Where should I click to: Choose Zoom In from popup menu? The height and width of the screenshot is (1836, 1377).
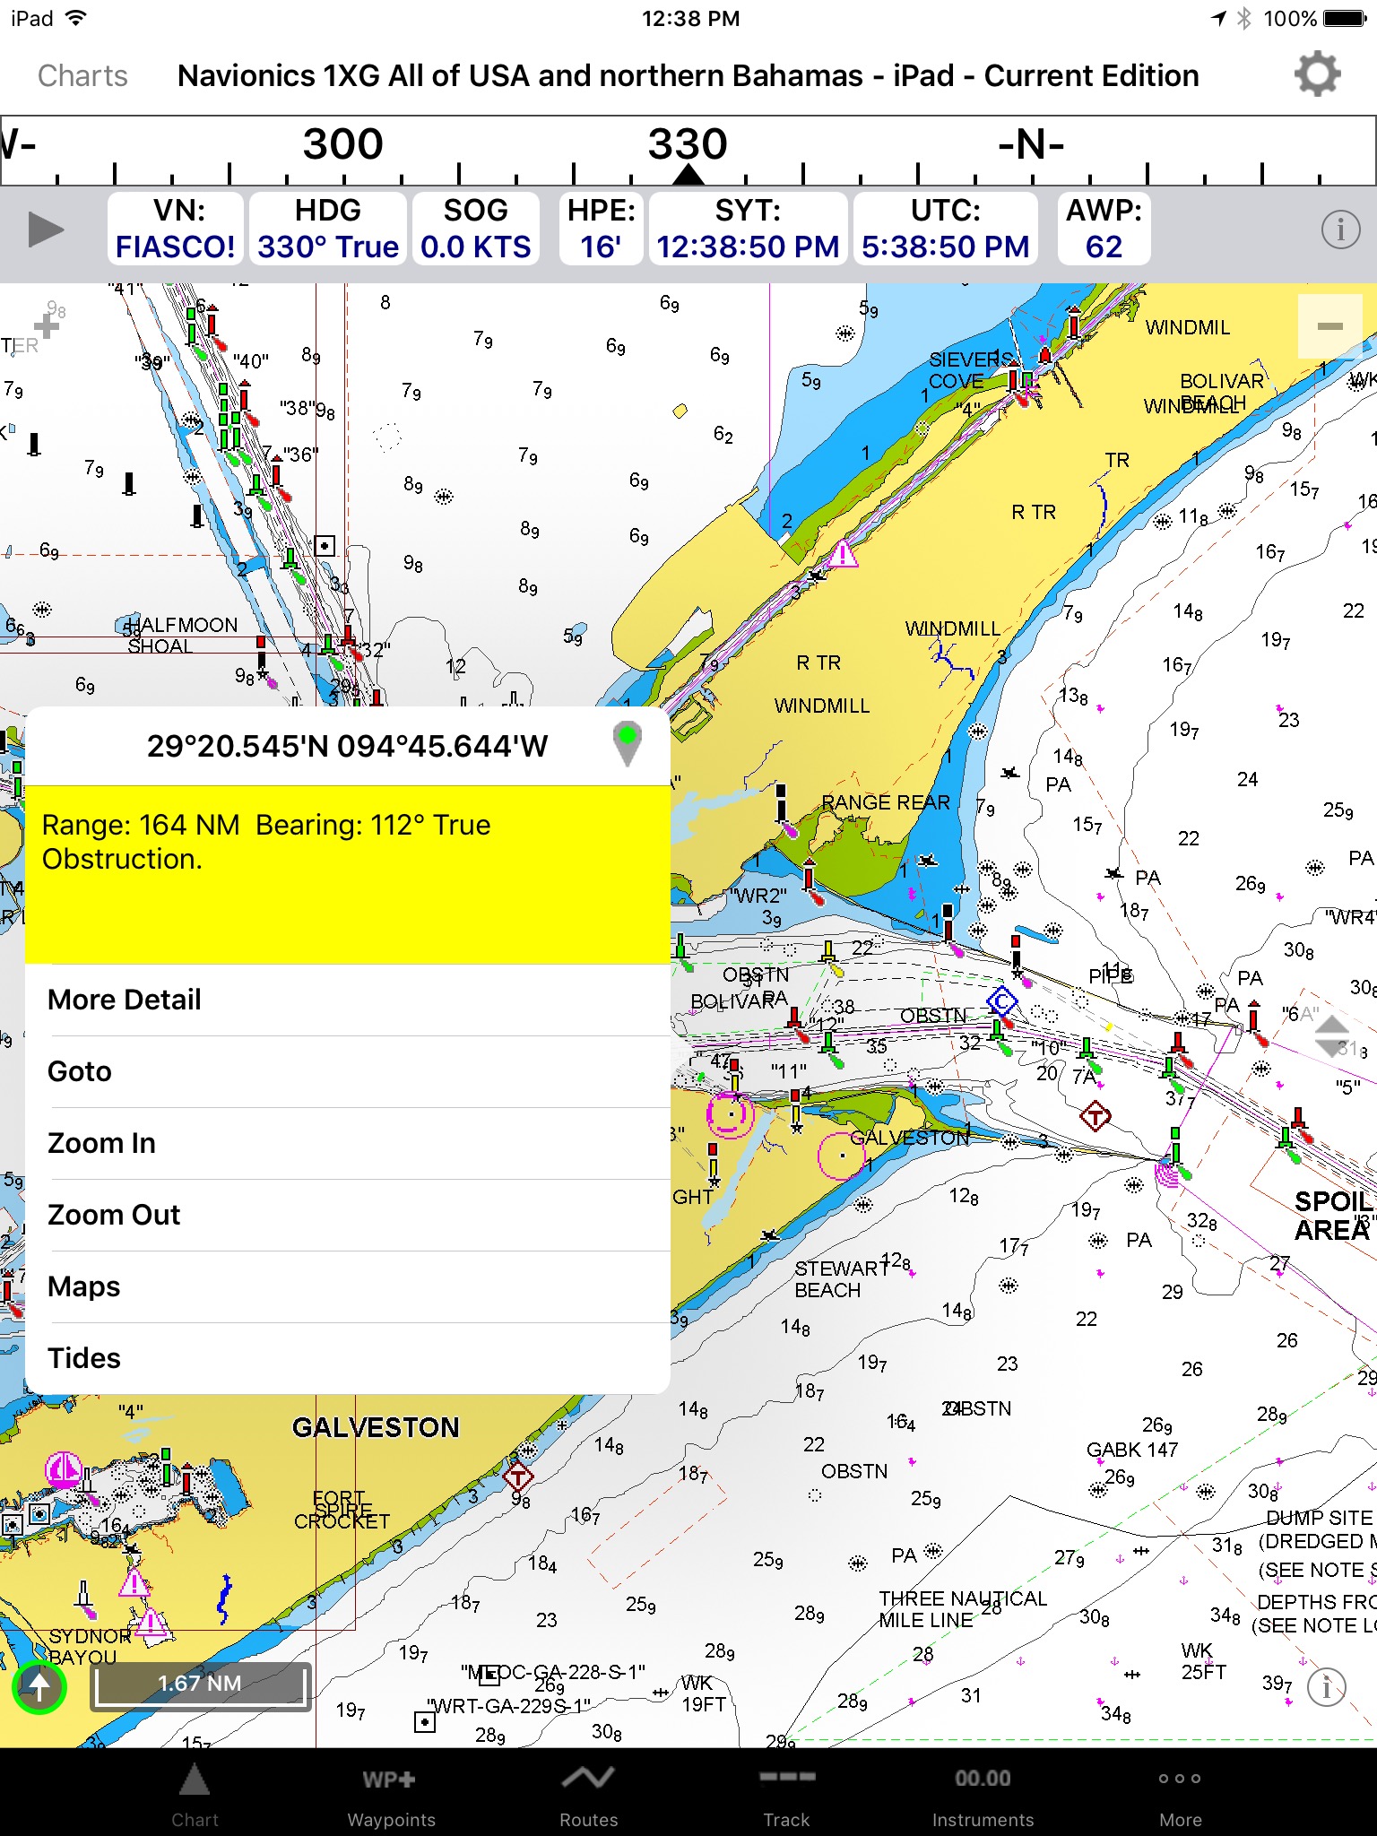[348, 1143]
